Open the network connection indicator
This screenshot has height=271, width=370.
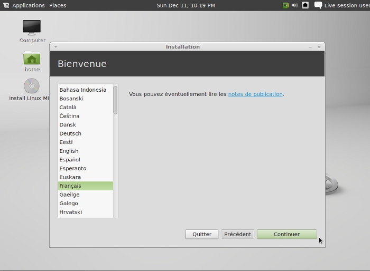(x=305, y=5)
